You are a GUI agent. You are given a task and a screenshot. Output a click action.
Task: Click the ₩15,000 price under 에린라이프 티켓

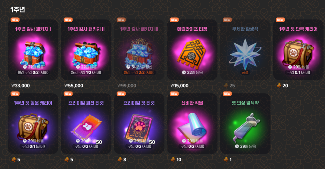pos(179,86)
